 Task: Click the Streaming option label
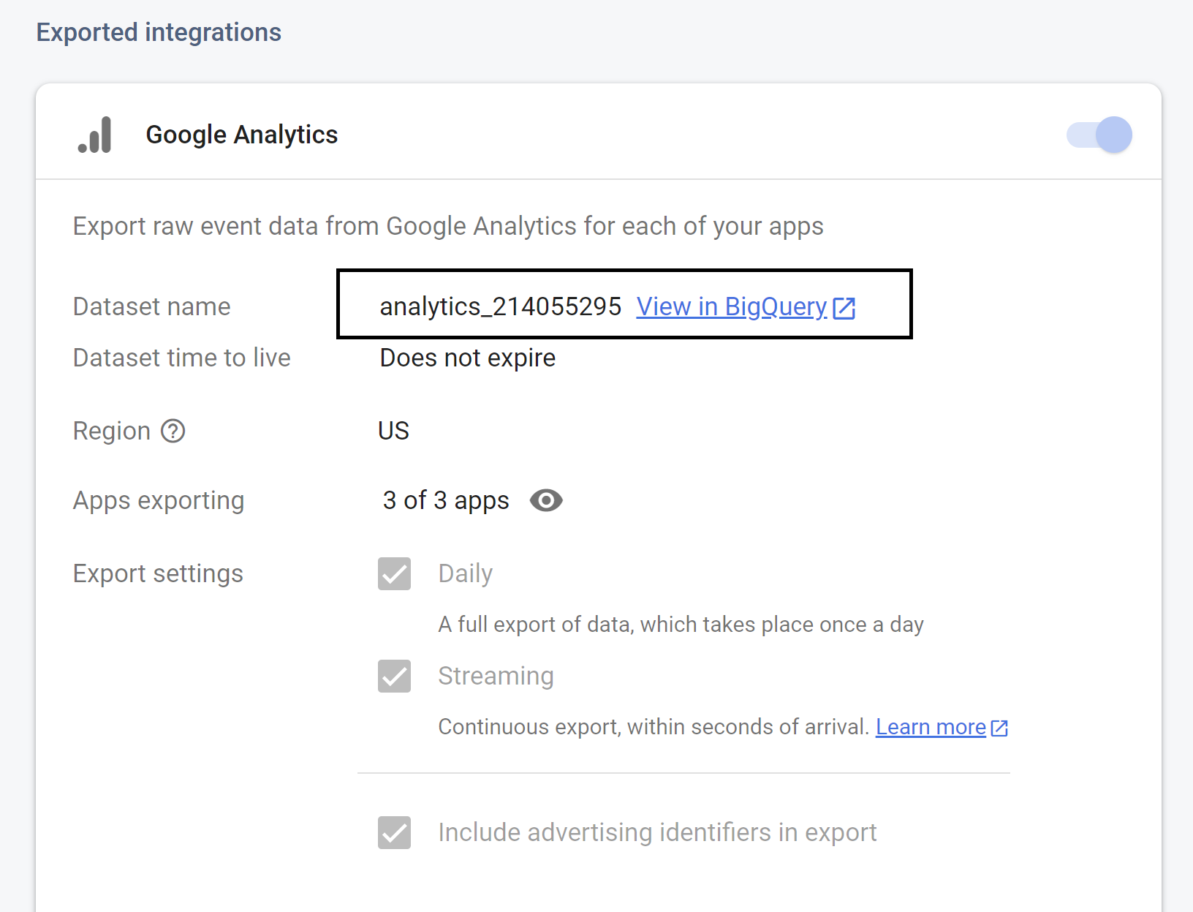click(x=496, y=676)
